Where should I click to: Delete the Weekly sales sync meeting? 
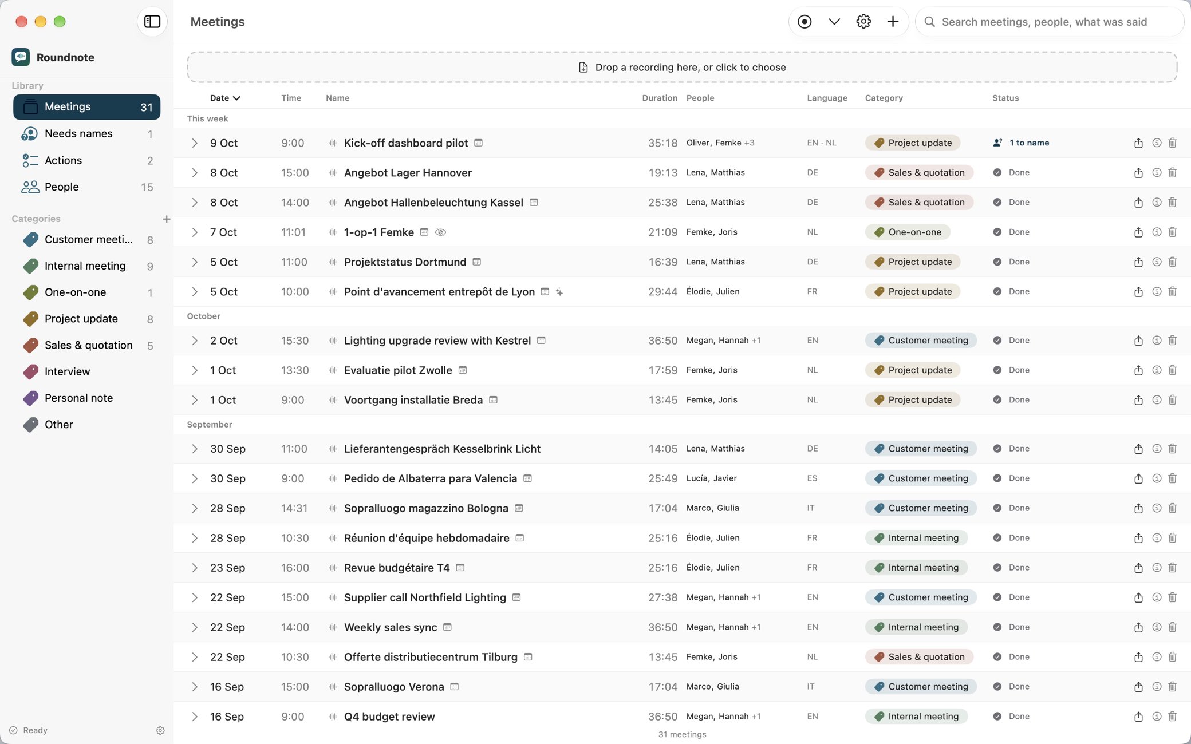pyautogui.click(x=1172, y=627)
